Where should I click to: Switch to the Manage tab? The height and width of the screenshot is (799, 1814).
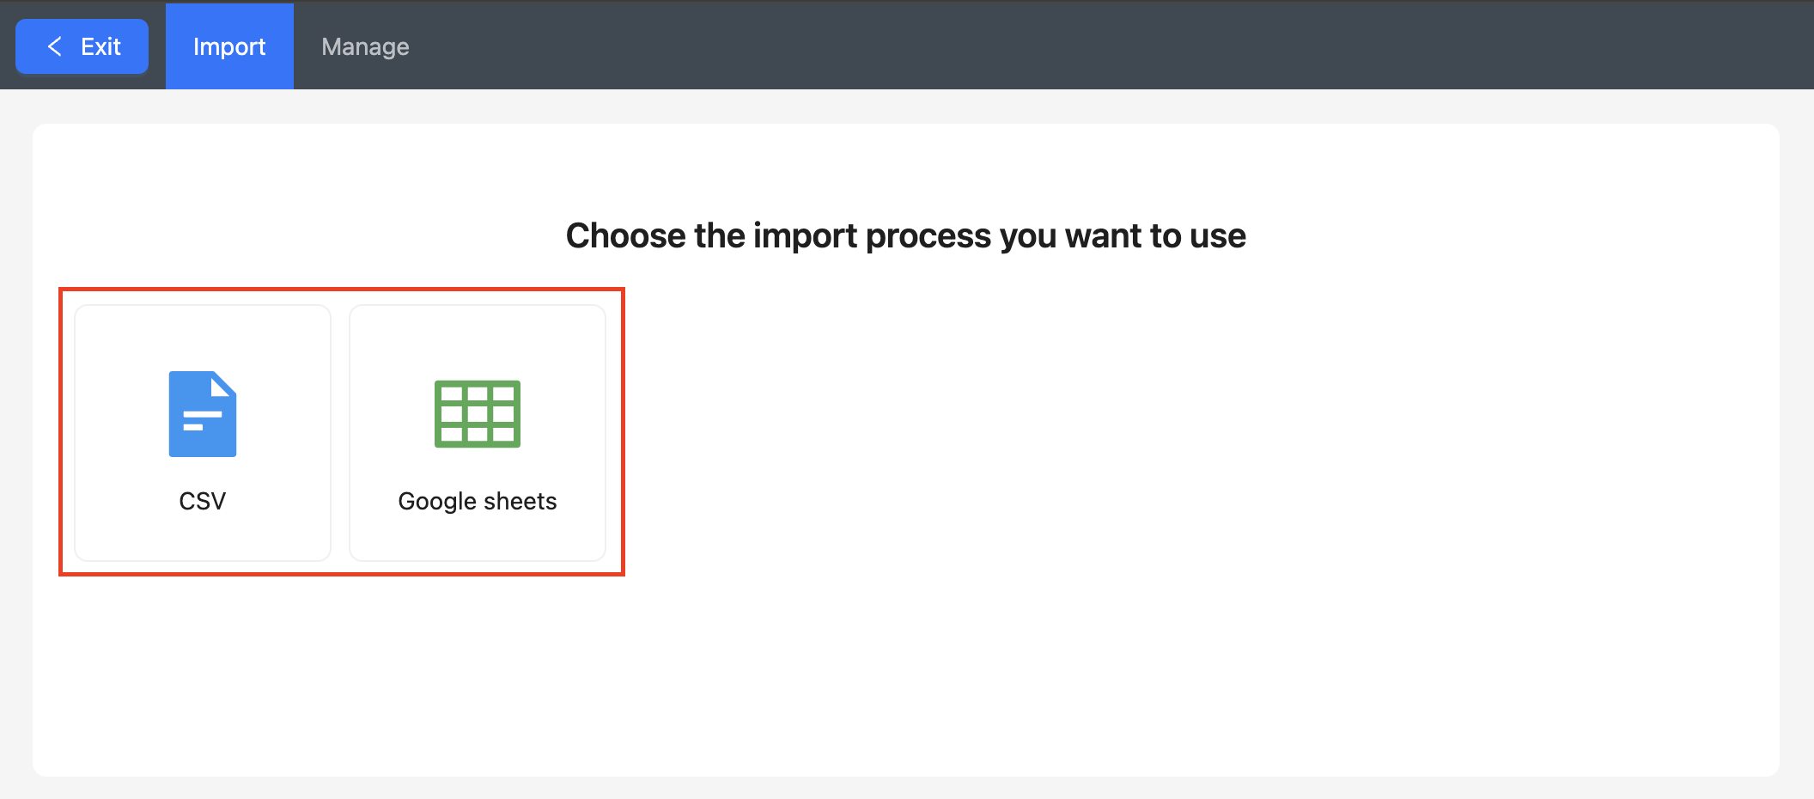365,46
